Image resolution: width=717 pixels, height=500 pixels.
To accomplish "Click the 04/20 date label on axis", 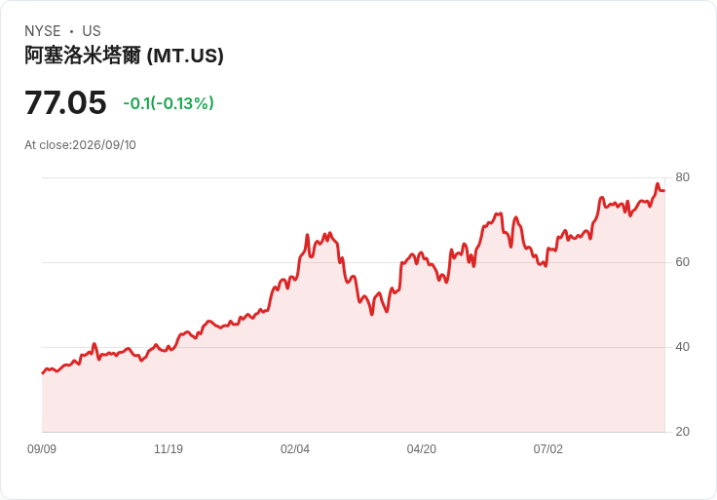I will coord(421,448).
